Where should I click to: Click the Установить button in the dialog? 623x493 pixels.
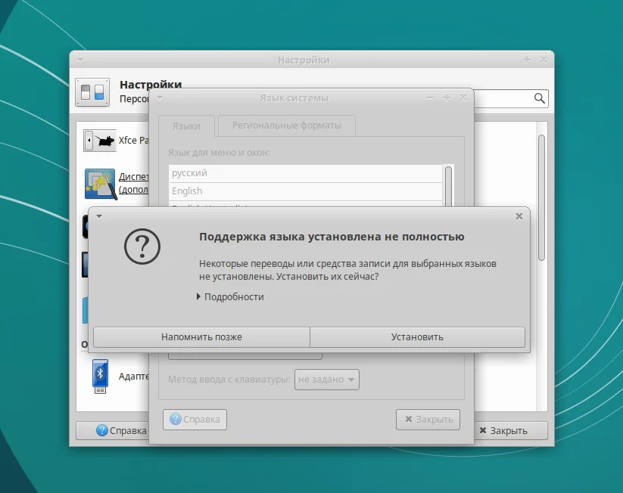coord(417,337)
